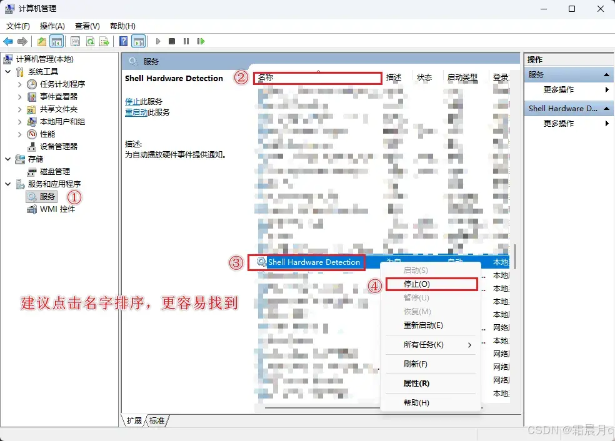Collapse the 系统工具 tree node
The width and height of the screenshot is (615, 441).
click(8, 72)
